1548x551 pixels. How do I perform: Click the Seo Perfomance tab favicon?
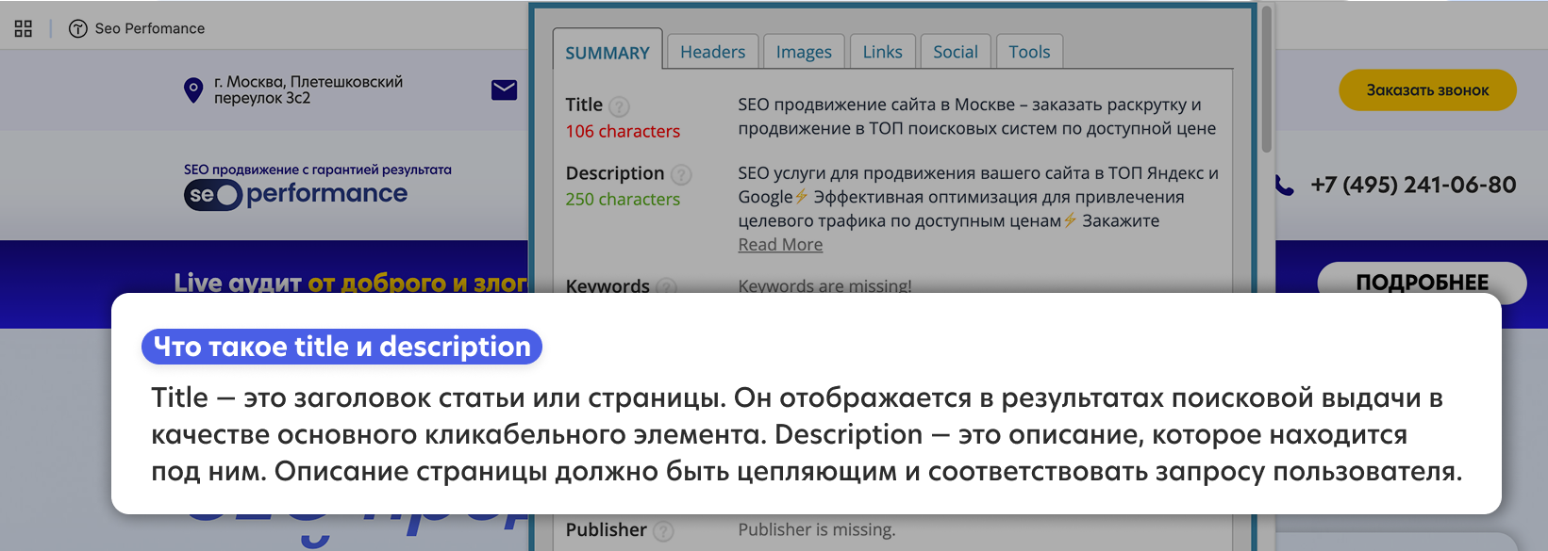78,28
